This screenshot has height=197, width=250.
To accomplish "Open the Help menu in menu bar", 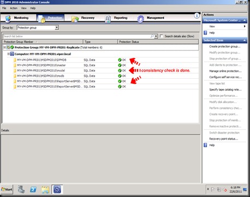I will pos(33,8).
